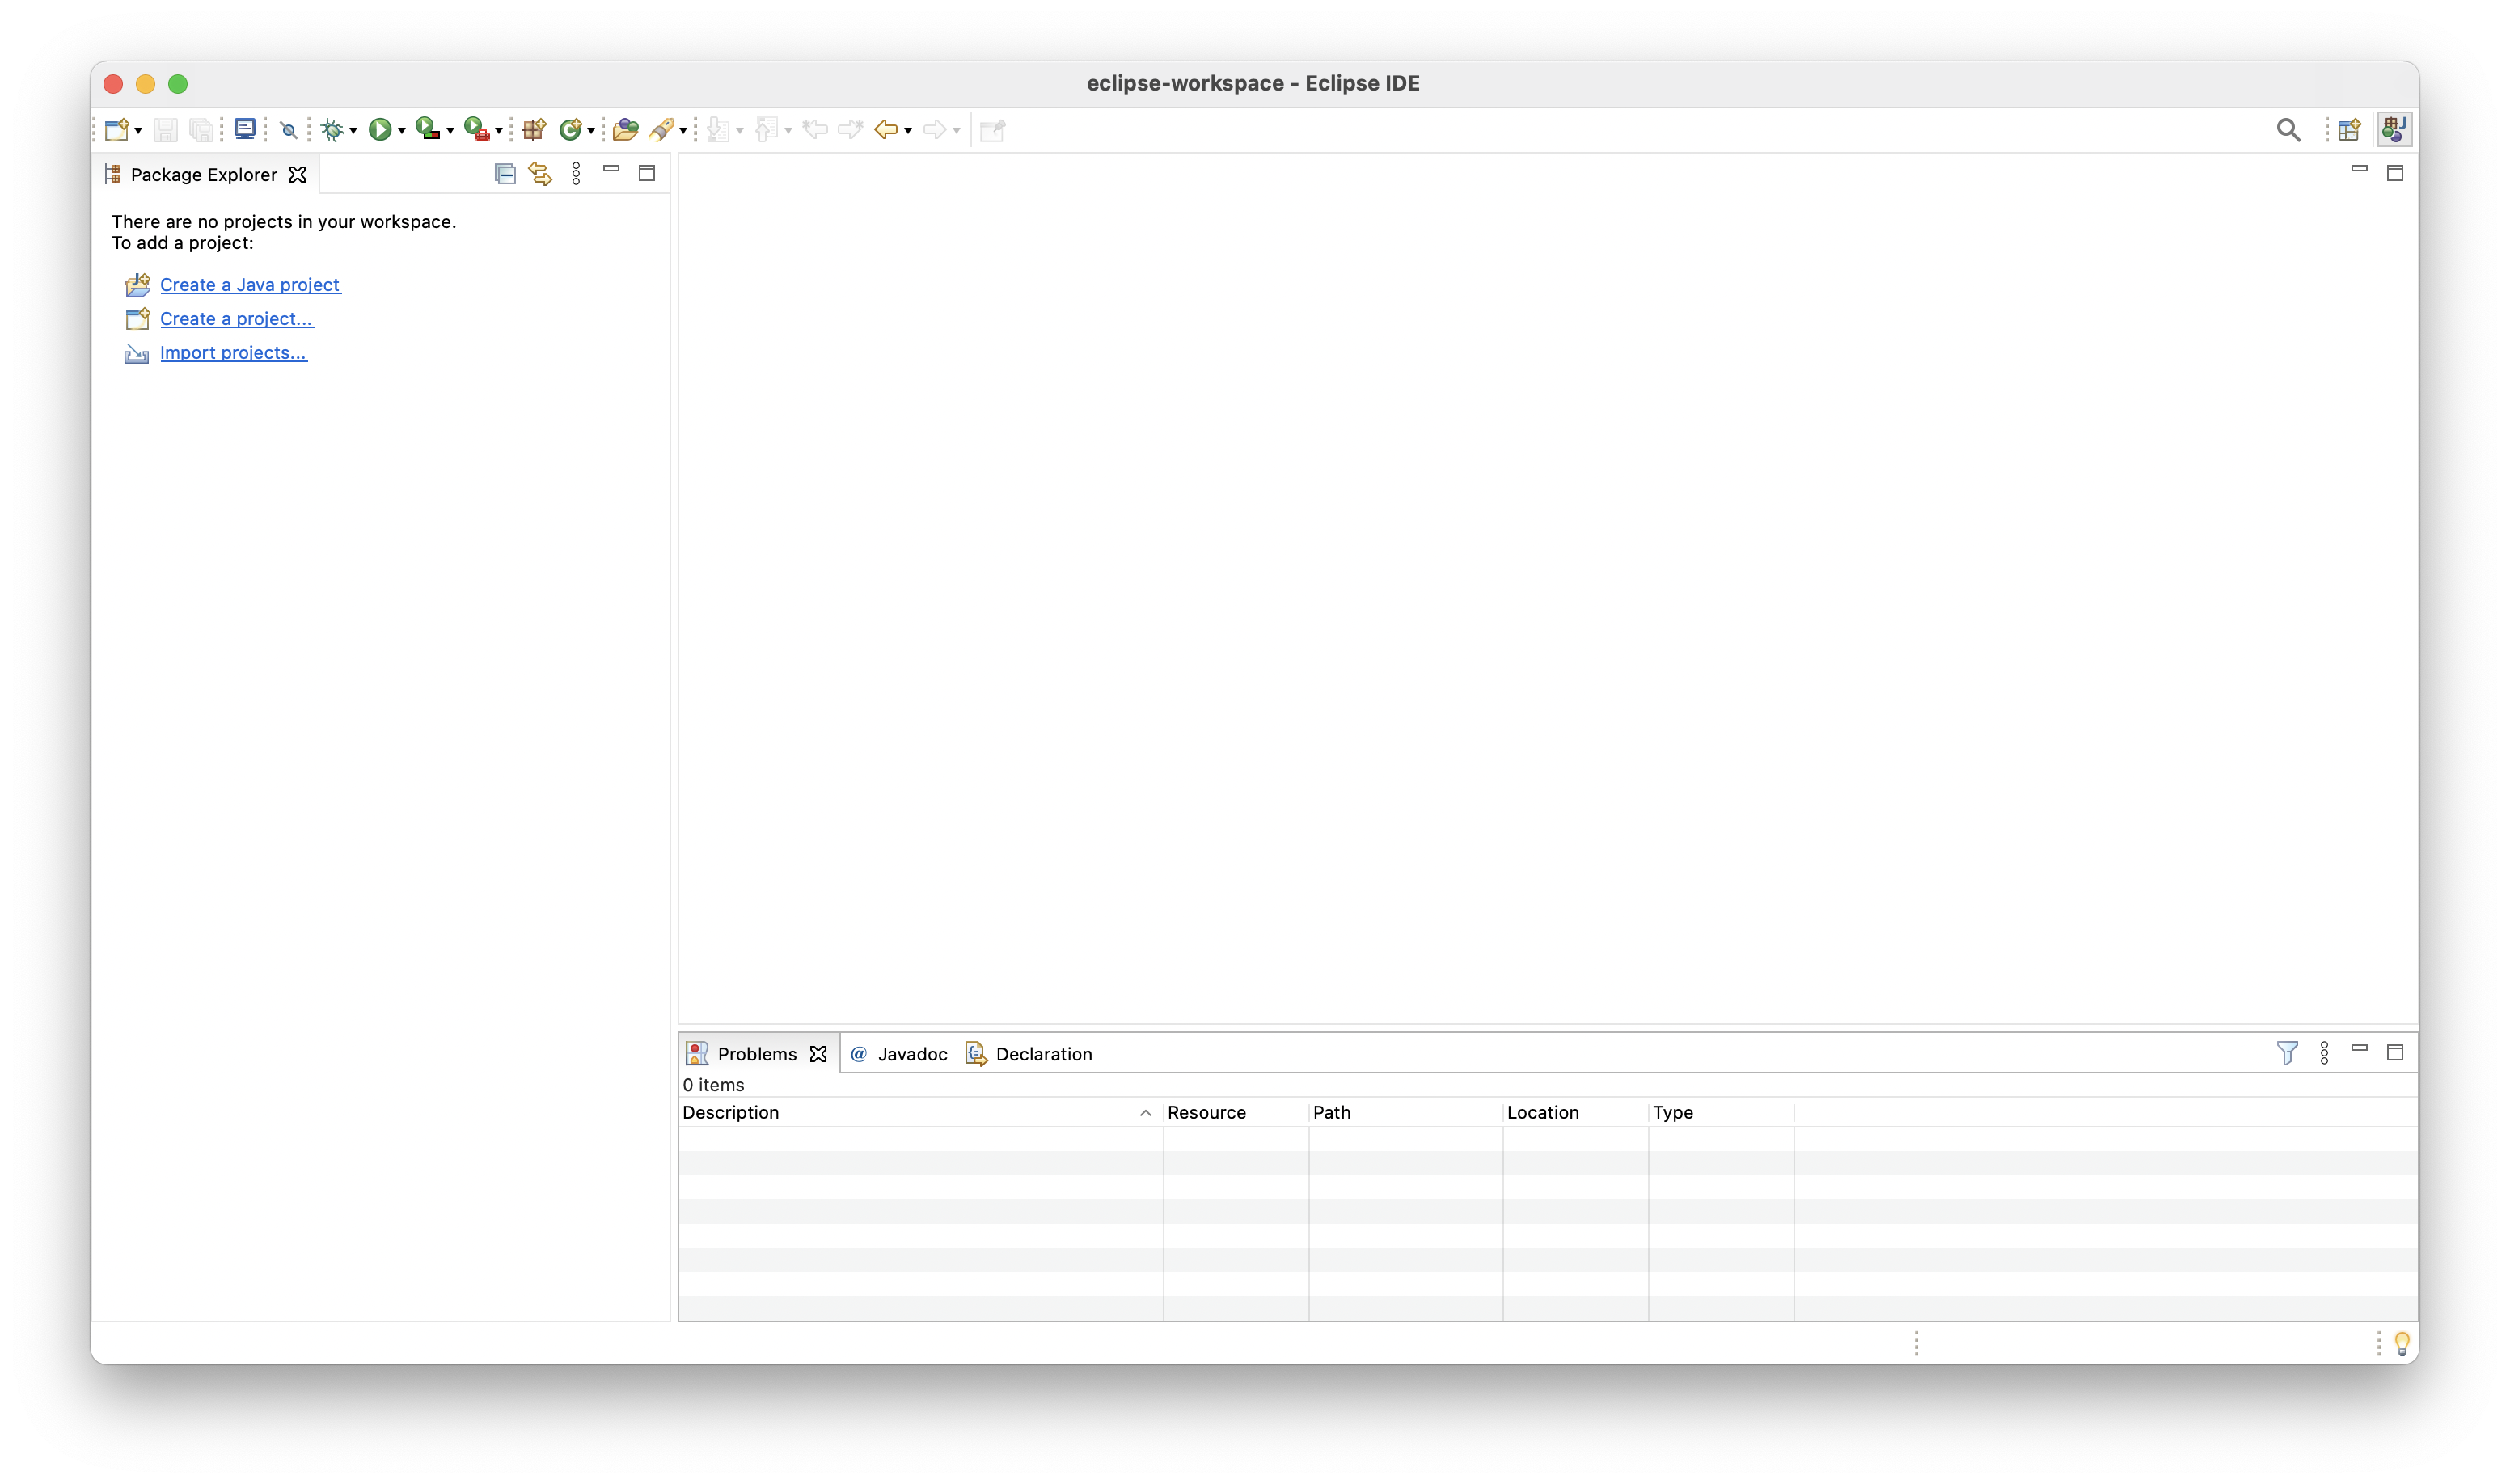Click the green Run button
The width and height of the screenshot is (2510, 1484).
[379, 129]
